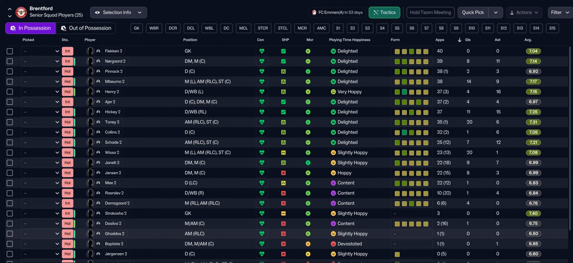573x263 pixels.
Task: Click Strakosha's yellow match sharpness icon
Action: 283,213
